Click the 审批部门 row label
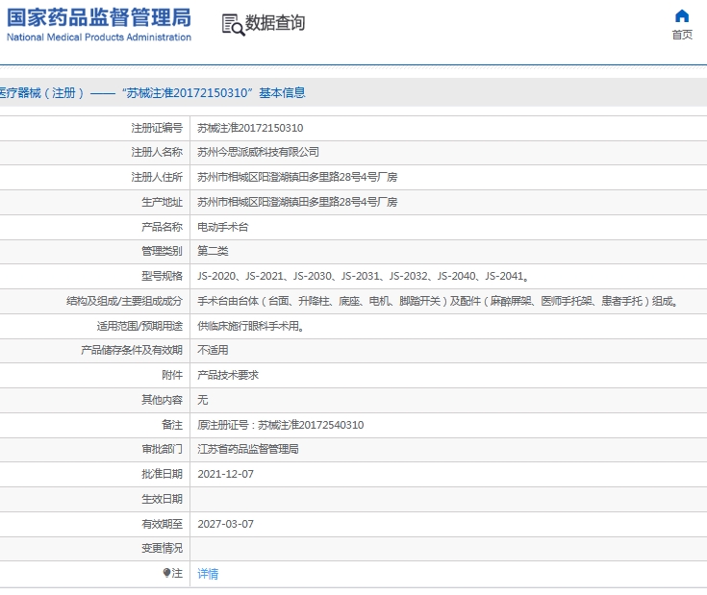 [x=162, y=449]
